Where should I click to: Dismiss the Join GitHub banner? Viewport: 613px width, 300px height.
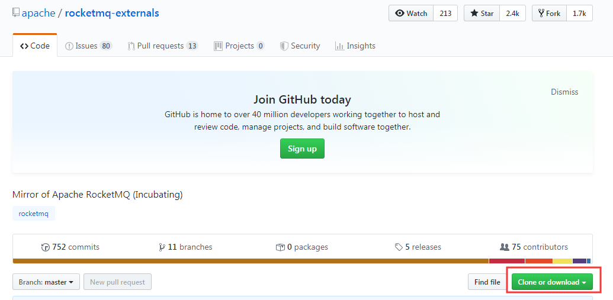(x=564, y=92)
